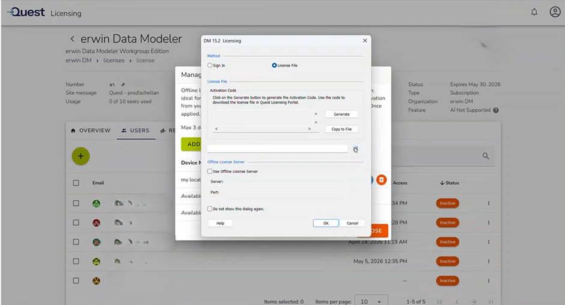
Task: Open row menu for May 5 12:35 PM user
Action: [489, 261]
